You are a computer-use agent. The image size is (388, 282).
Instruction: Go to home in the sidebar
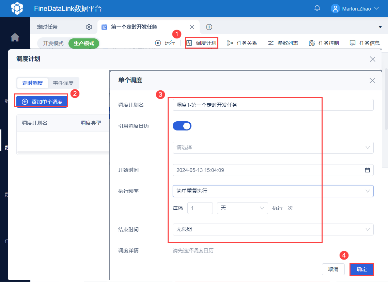(x=15, y=37)
